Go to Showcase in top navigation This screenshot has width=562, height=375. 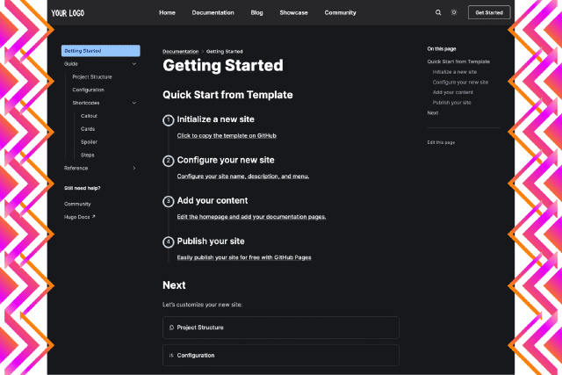[x=293, y=13]
